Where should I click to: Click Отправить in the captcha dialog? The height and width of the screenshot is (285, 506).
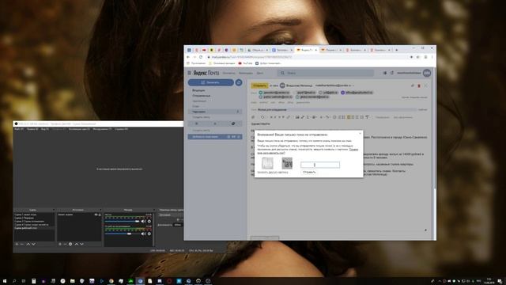[309, 173]
